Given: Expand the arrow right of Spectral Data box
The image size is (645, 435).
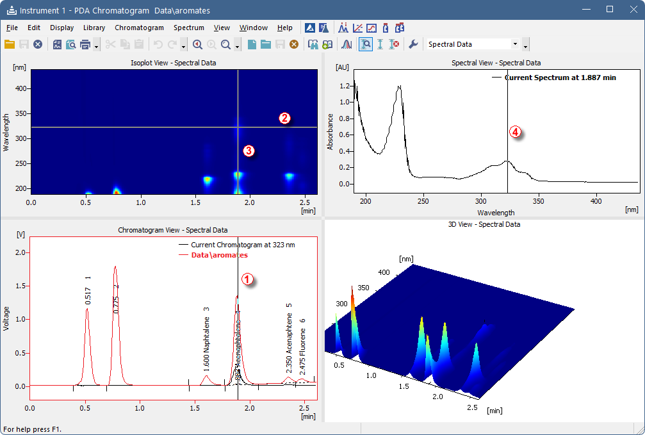Looking at the screenshot, I should pos(525,45).
